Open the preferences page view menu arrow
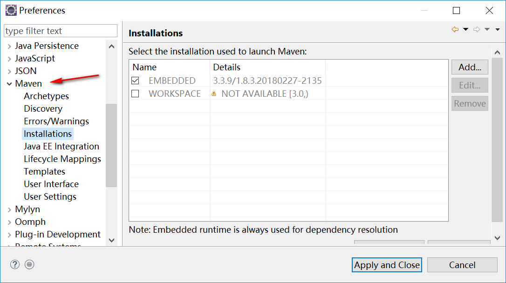The image size is (506, 283). (x=498, y=29)
